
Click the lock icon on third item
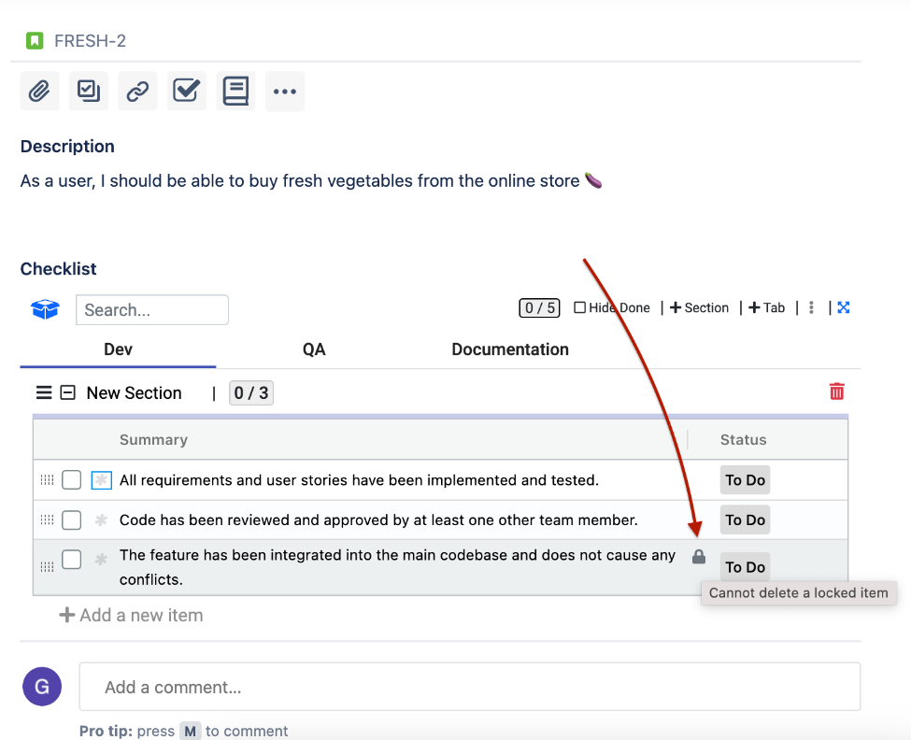(x=698, y=557)
